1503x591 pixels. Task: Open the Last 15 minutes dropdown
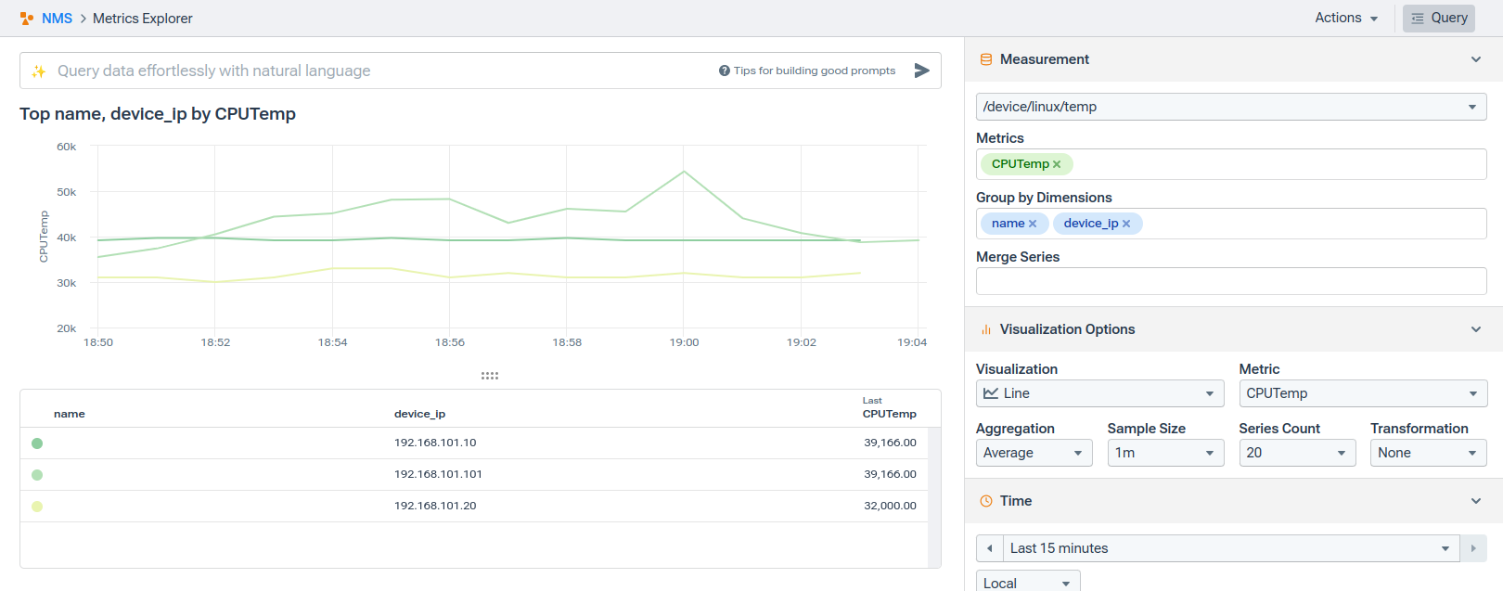coord(1231,548)
